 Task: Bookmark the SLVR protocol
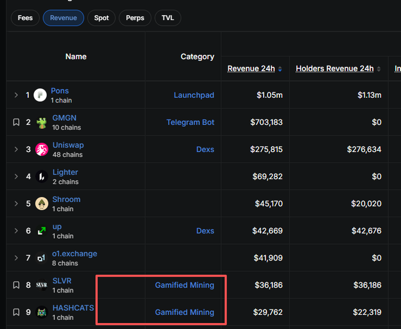[x=16, y=285]
